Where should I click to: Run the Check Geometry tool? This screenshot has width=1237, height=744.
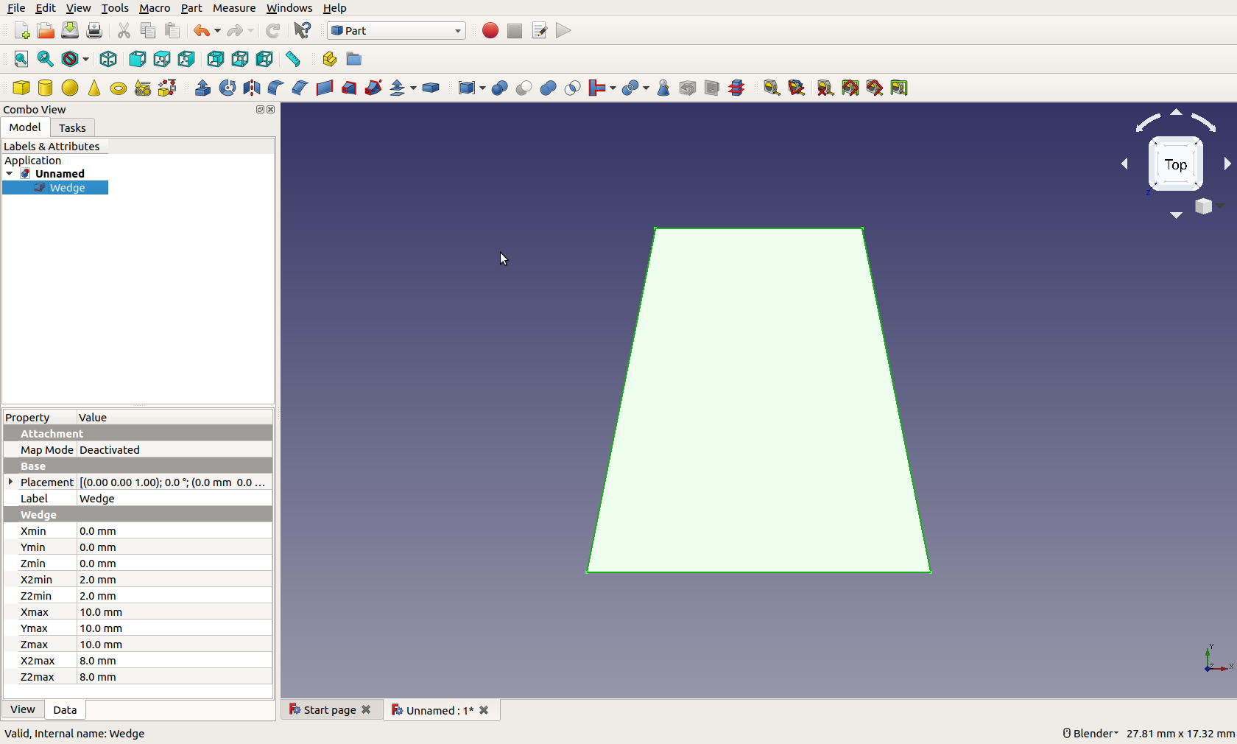point(663,88)
